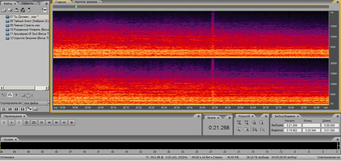Click Zoom In to Right Edge of Selection
The width and height of the screenshot is (341, 161).
click(246, 129)
